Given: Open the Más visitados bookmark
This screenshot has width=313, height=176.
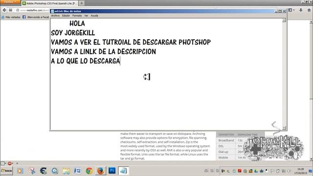Looking at the screenshot, I should coord(11,17).
